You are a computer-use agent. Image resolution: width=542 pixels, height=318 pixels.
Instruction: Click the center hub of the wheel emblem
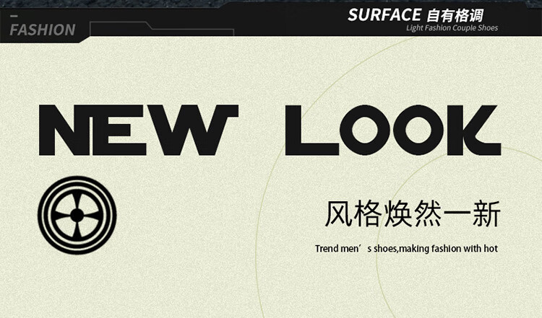[77, 215]
